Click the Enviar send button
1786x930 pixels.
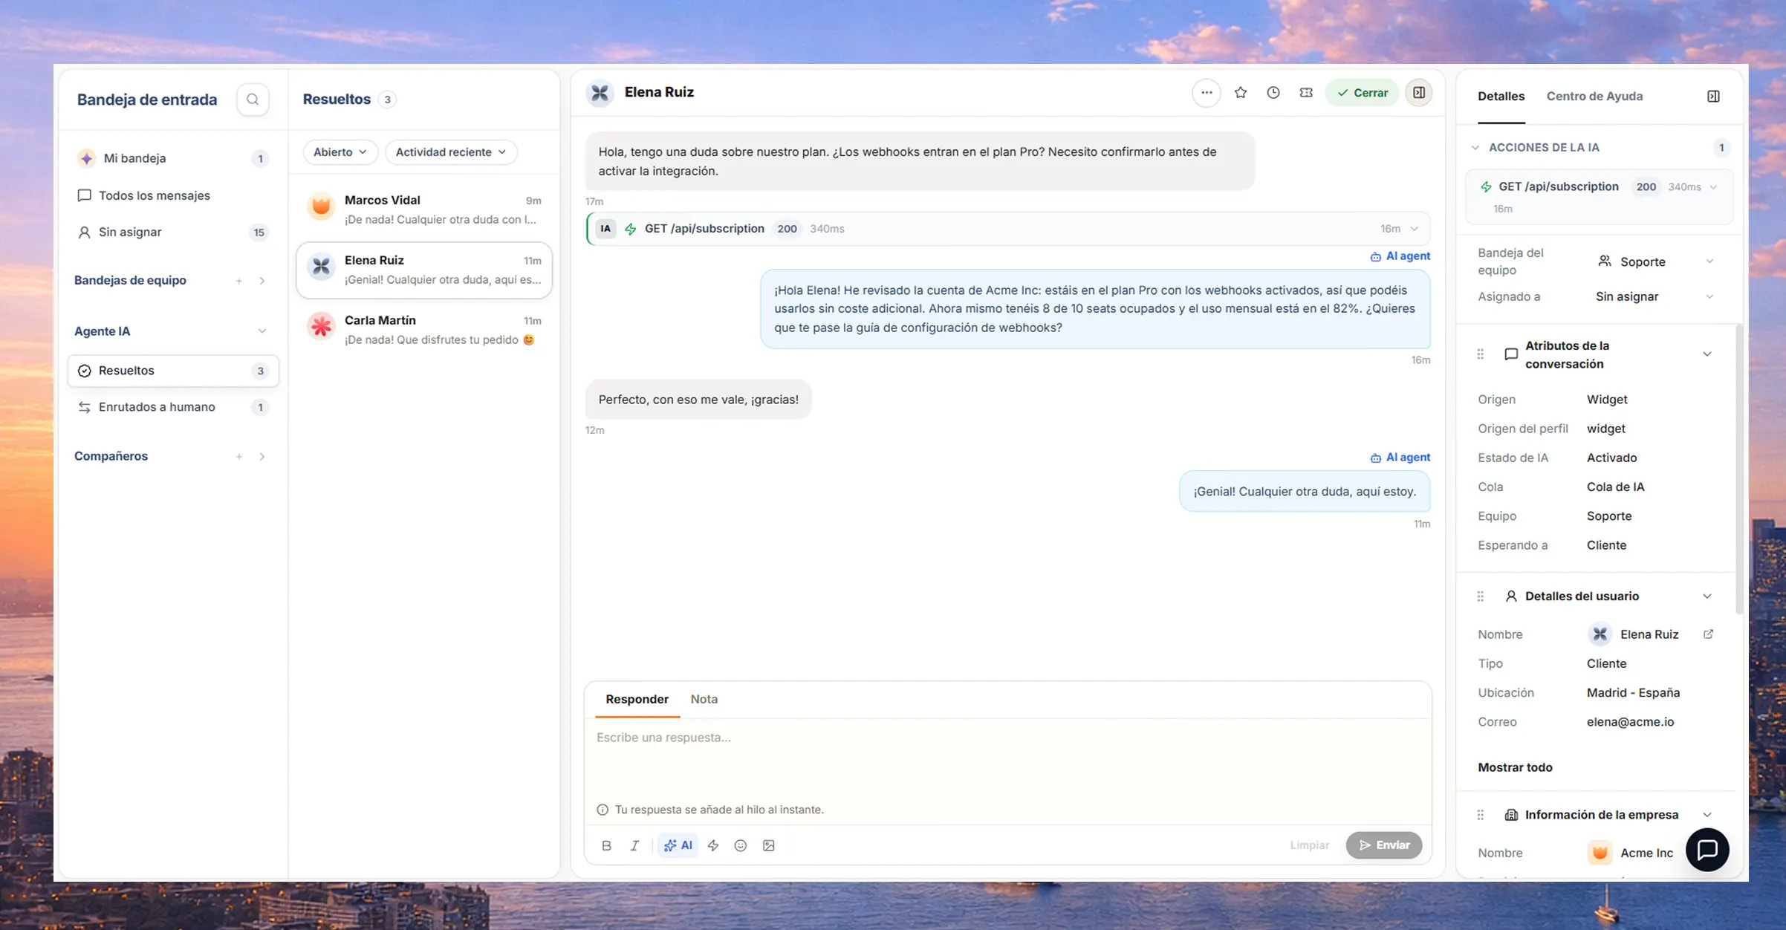(1384, 845)
